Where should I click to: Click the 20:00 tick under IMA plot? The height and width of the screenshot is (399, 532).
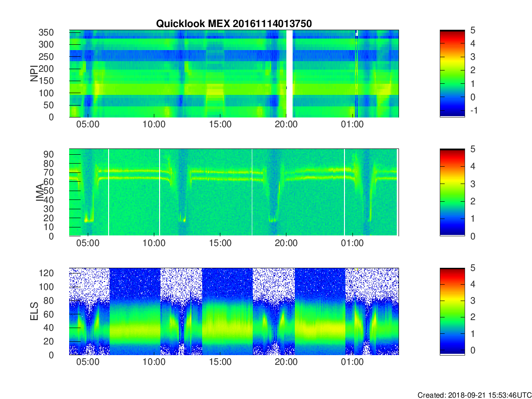click(x=286, y=243)
